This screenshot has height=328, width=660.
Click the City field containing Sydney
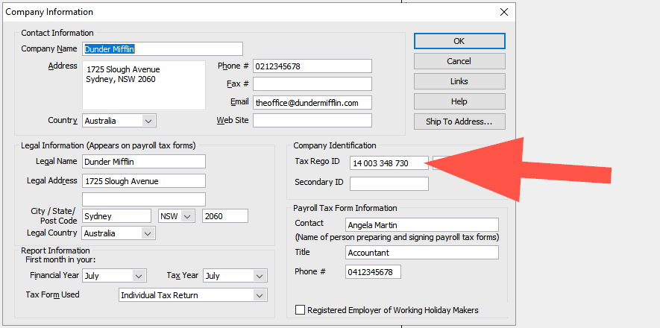click(116, 216)
